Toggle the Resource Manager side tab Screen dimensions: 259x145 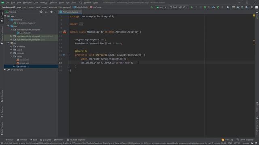2,35
